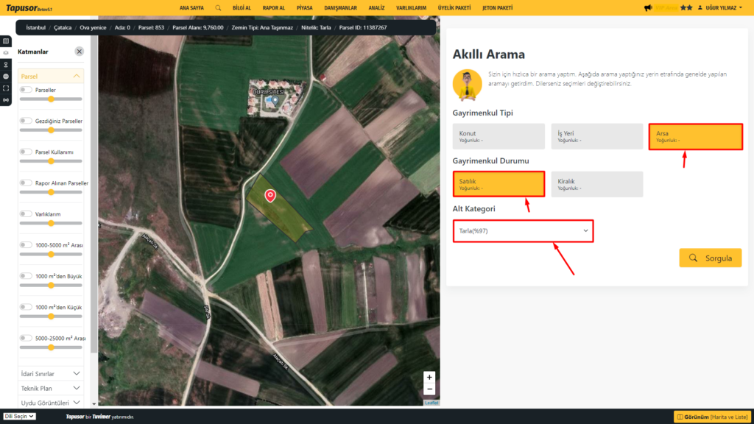
Task: Click the map book icon in left sidebar
Action: [6, 41]
